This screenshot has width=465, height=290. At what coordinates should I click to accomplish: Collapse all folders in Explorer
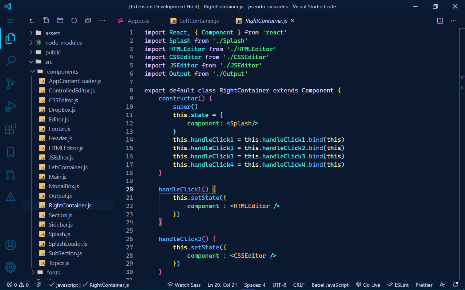[88, 21]
